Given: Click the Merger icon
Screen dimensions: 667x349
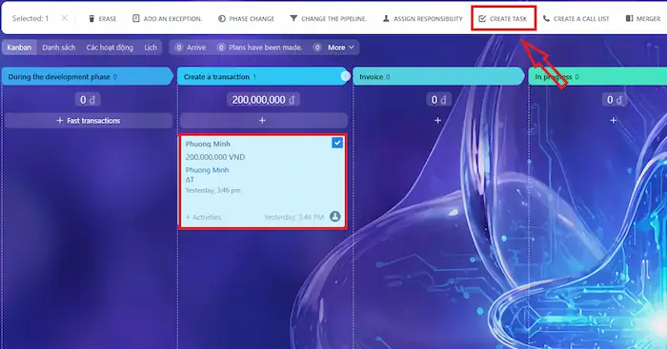Looking at the screenshot, I should (629, 18).
